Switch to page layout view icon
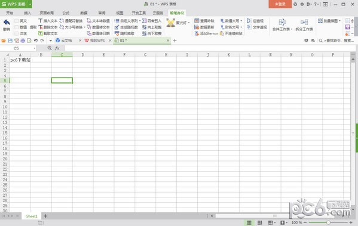Screen dimensions: 358x226 259,222
